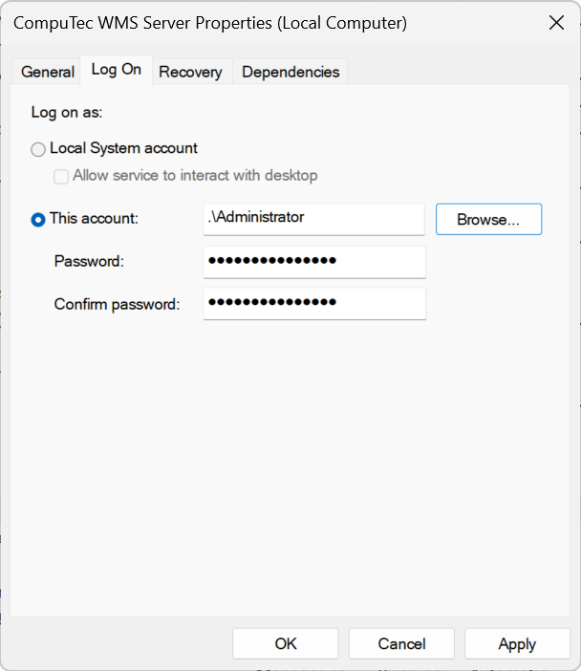Confirm changes with OK button
581x671 pixels.
click(x=286, y=643)
